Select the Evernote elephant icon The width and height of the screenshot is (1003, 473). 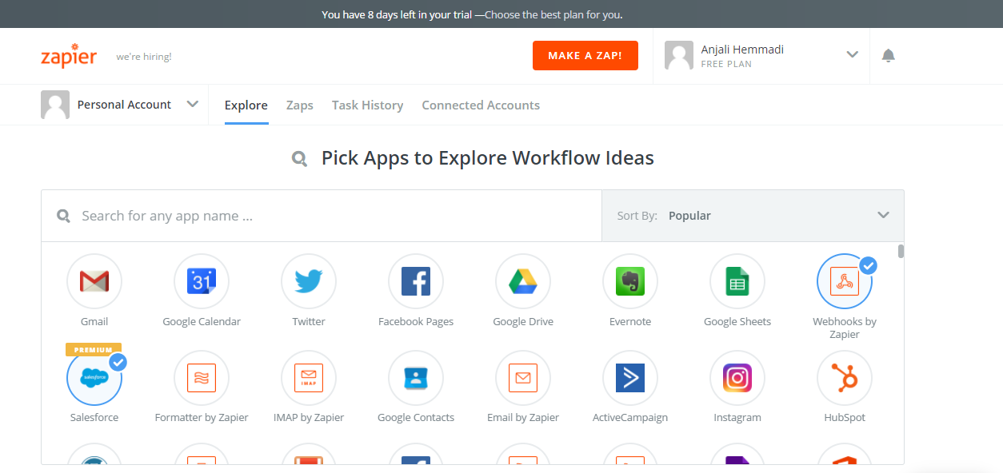point(630,281)
